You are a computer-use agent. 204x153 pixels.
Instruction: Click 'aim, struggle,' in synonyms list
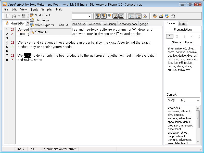[176, 115]
